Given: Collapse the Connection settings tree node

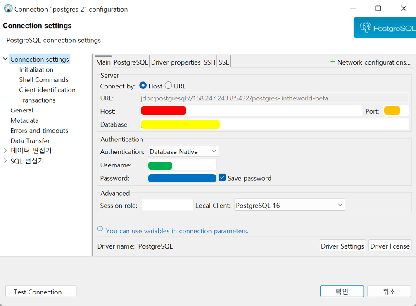Looking at the screenshot, I should [x=5, y=59].
